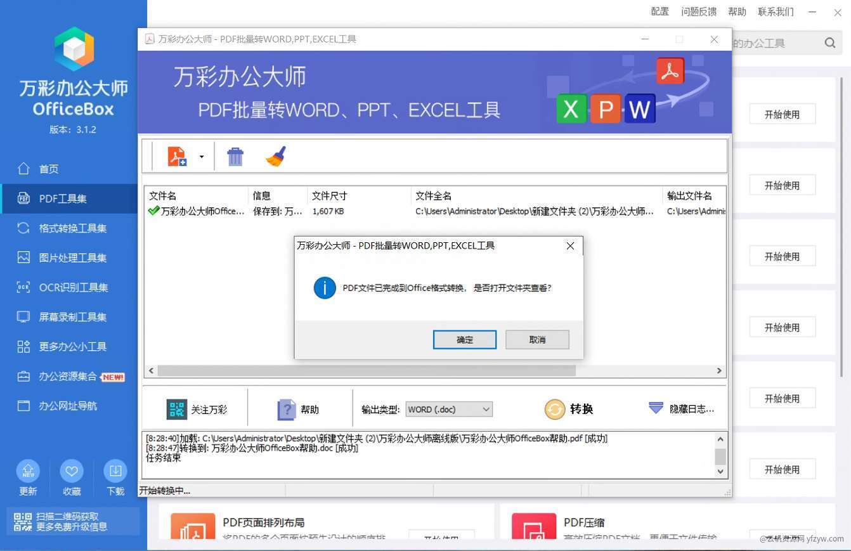851x551 pixels.
Task: Open 帮助 in the top menu
Action: click(737, 11)
